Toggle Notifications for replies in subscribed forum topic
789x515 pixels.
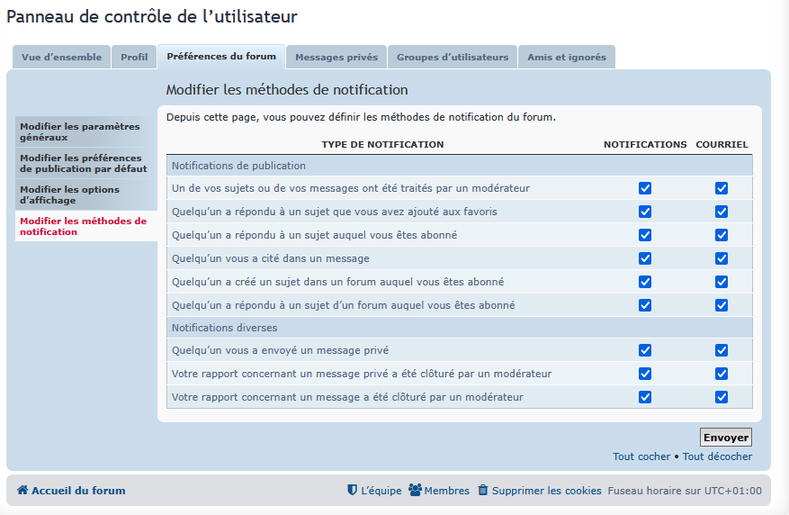(x=644, y=305)
